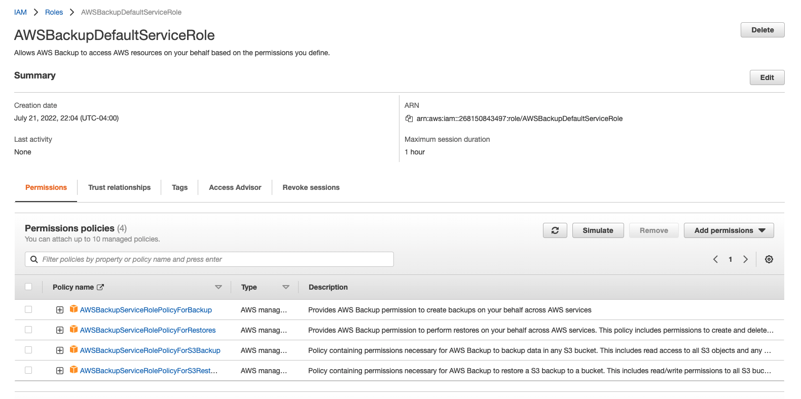Click page number 1 in the pagination

coord(730,259)
